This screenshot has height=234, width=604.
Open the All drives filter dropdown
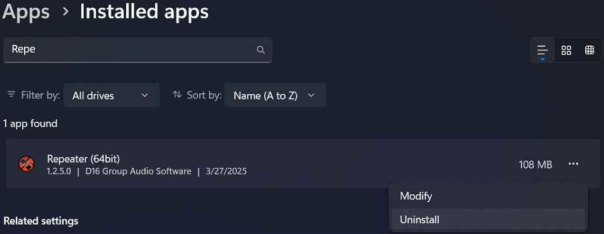pyautogui.click(x=112, y=95)
